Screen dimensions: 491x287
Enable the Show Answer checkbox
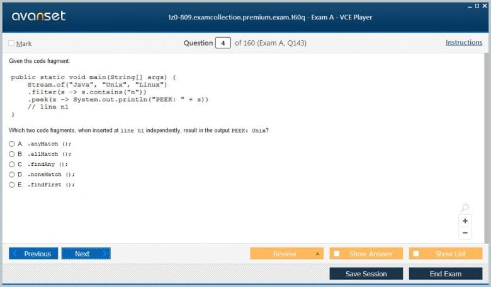coord(337,254)
